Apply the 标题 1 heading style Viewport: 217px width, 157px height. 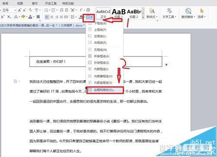pos(118,13)
